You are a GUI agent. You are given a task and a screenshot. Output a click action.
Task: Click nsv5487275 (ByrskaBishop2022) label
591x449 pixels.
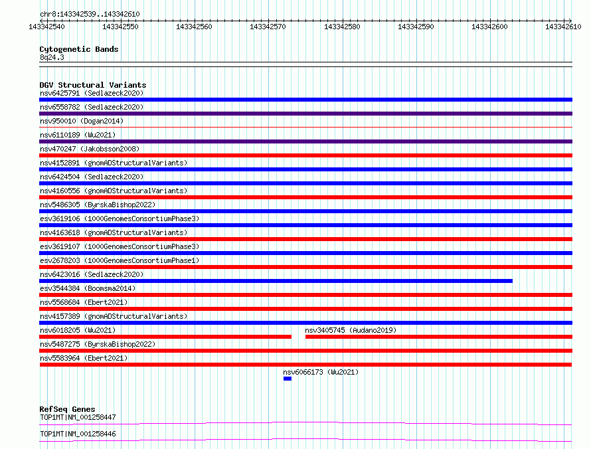click(x=98, y=344)
